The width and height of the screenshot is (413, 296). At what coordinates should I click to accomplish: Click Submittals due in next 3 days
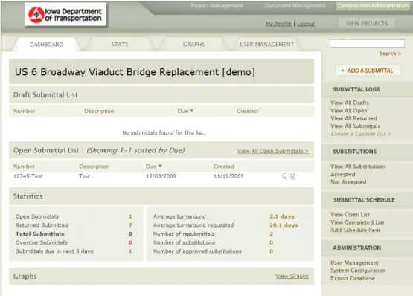coord(54,251)
